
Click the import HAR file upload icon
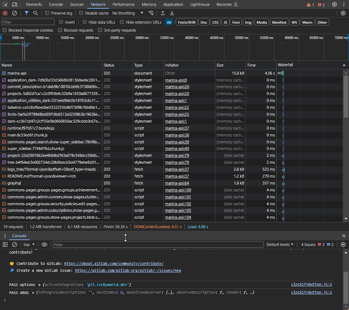[x=163, y=13]
